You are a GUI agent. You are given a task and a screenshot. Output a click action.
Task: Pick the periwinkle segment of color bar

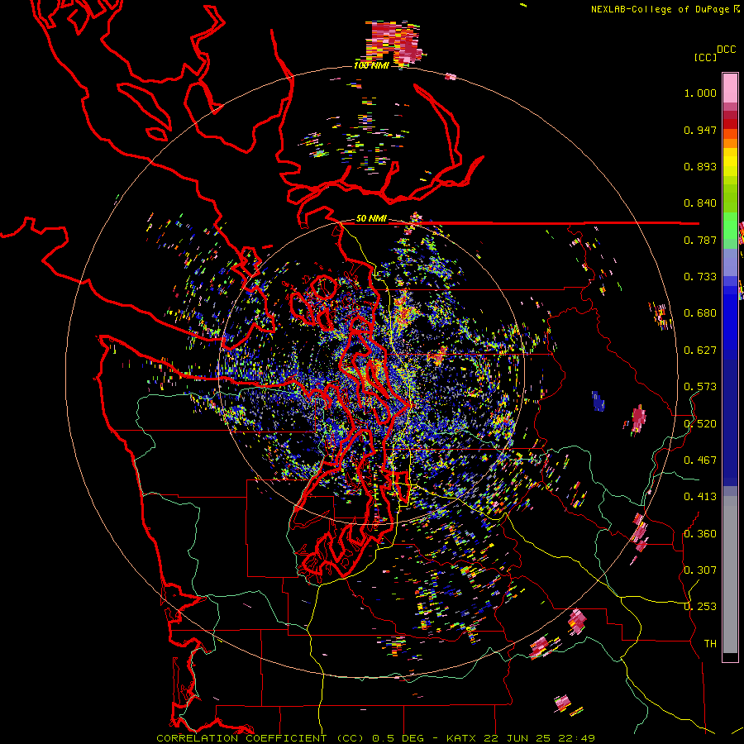click(730, 264)
